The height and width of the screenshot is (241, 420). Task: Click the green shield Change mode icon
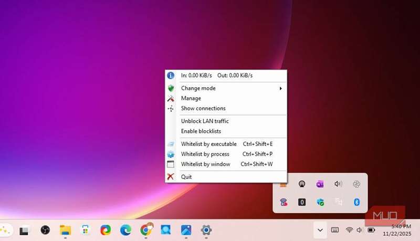click(x=171, y=88)
